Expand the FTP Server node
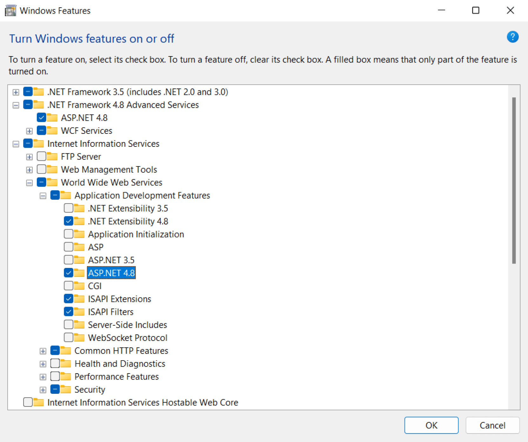The image size is (528, 442). point(29,157)
